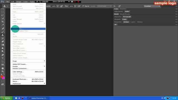Expand the Preferences submenu
This screenshot has height=100, width=178.
pyautogui.click(x=28, y=84)
